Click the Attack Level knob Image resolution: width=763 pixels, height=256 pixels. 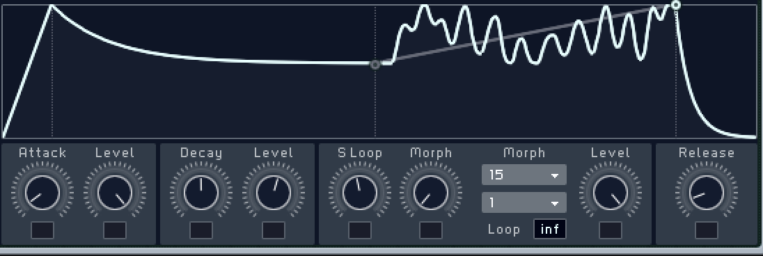(115, 192)
